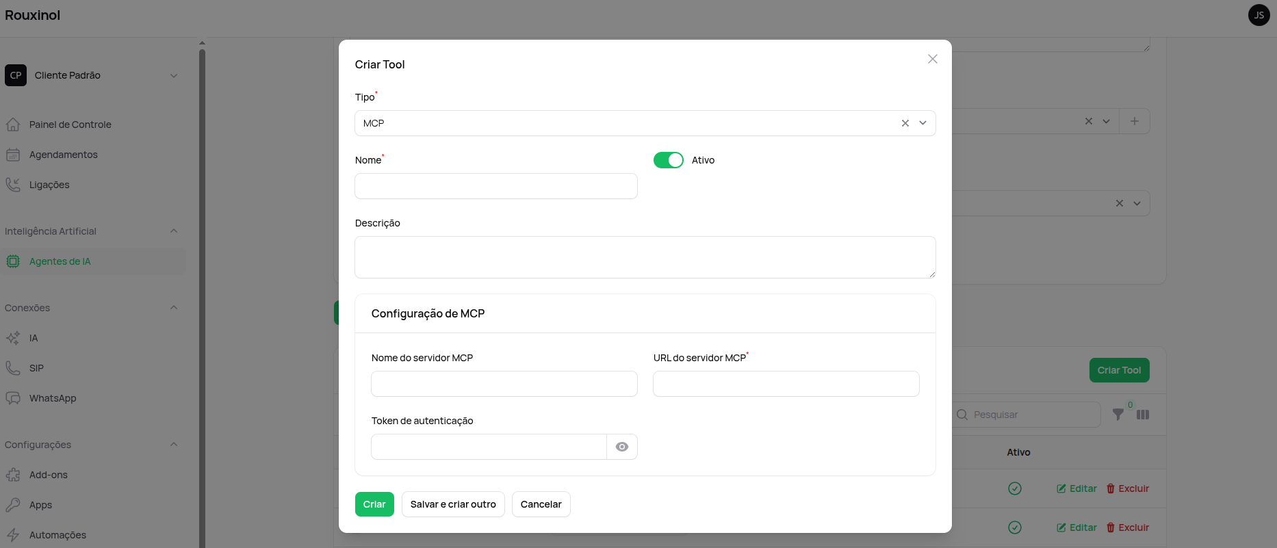Open the Cliente Padrão account dropdown
The image size is (1277, 548).
coord(93,75)
